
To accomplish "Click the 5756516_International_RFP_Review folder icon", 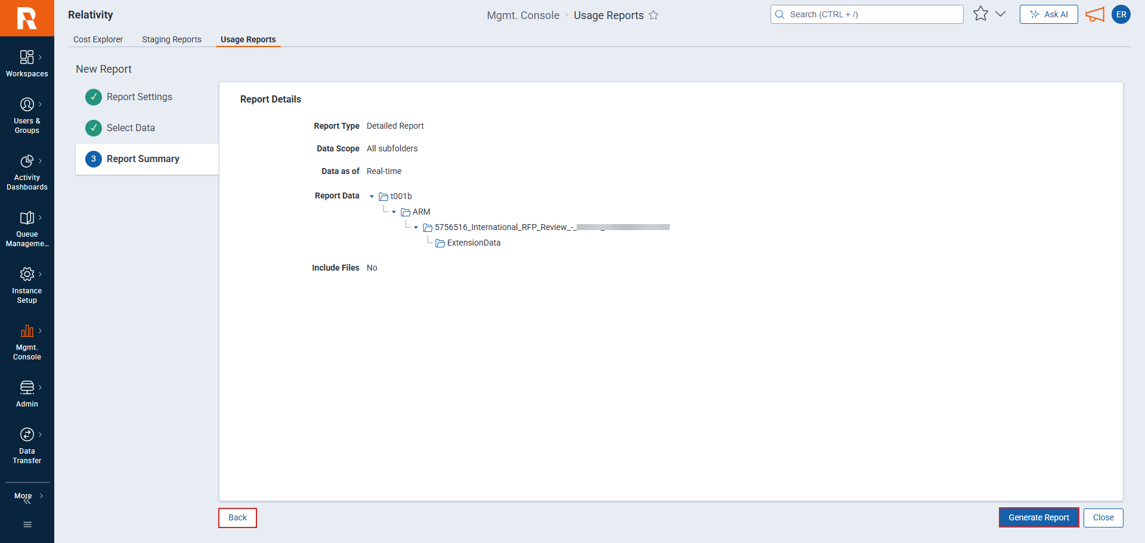I will pos(428,228).
